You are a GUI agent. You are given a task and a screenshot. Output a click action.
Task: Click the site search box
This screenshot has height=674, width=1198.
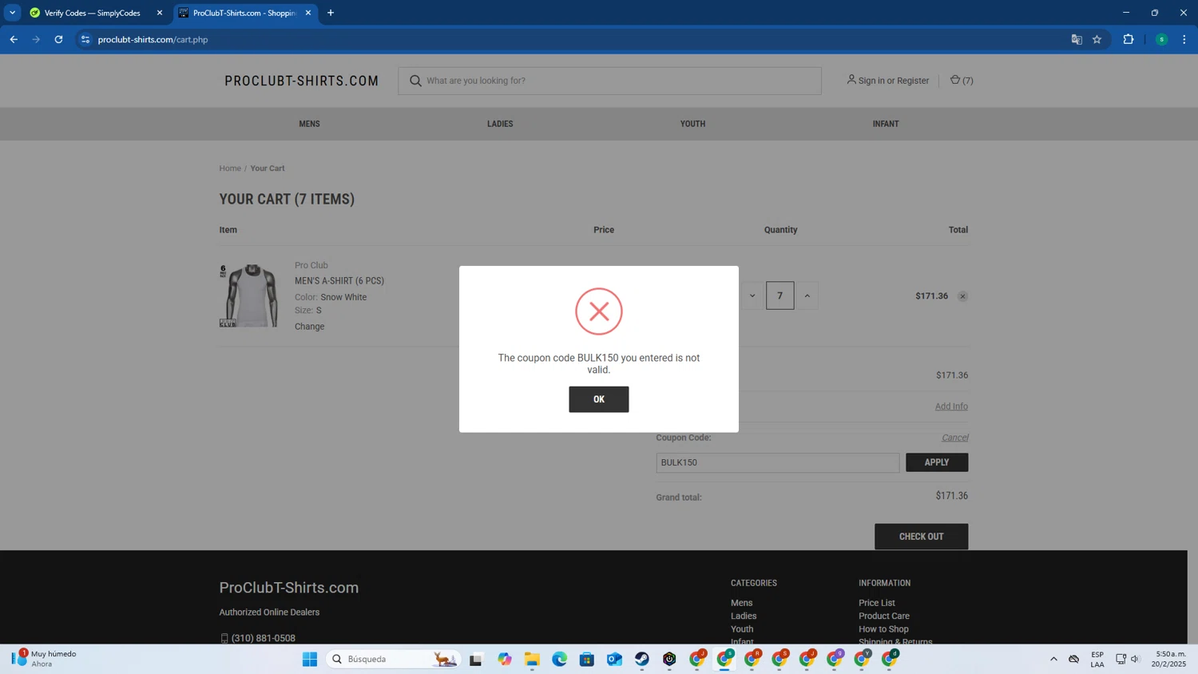tap(609, 81)
